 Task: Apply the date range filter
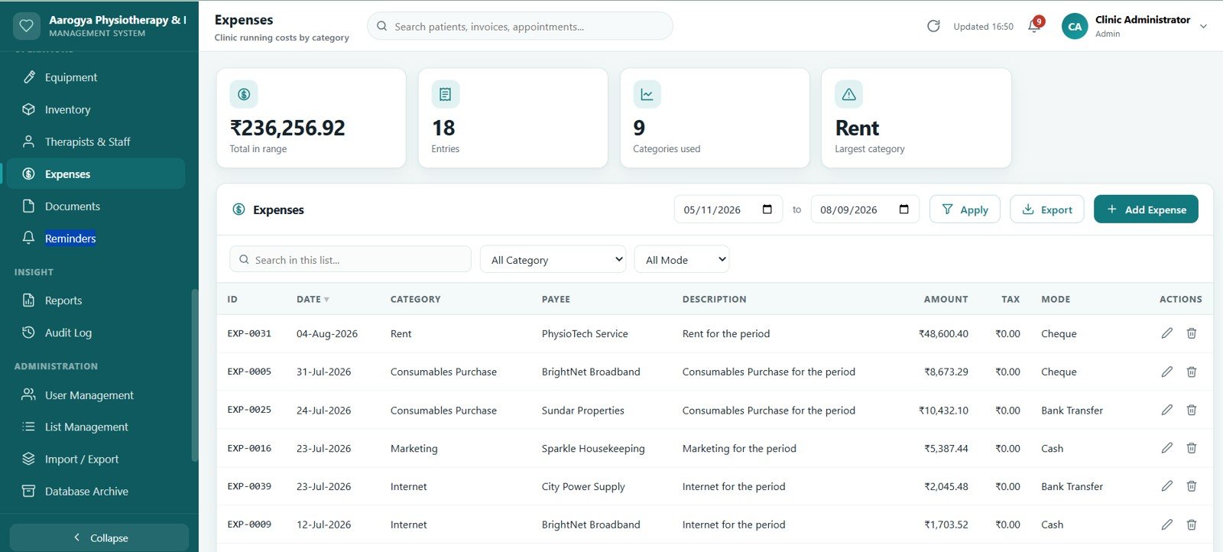(x=965, y=209)
